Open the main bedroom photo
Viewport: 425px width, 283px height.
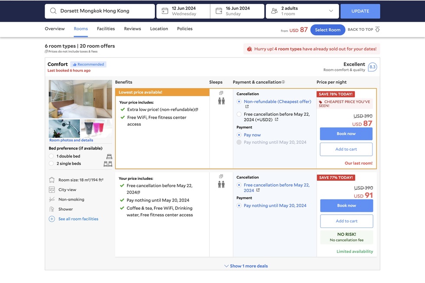tap(80, 99)
